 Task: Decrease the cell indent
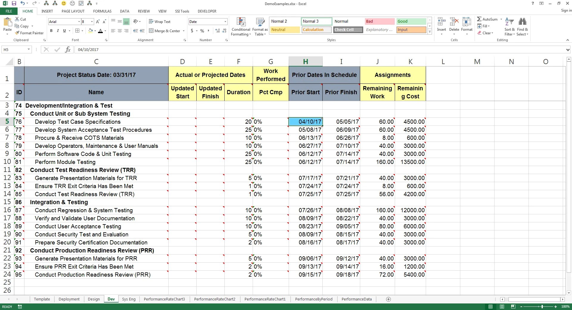coord(136,30)
